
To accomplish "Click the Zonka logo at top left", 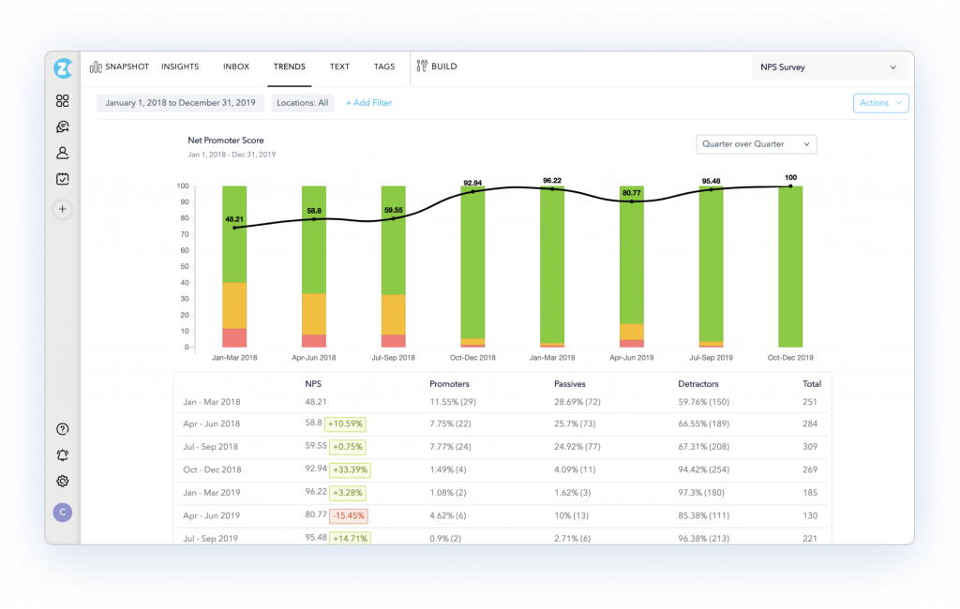I will point(62,67).
